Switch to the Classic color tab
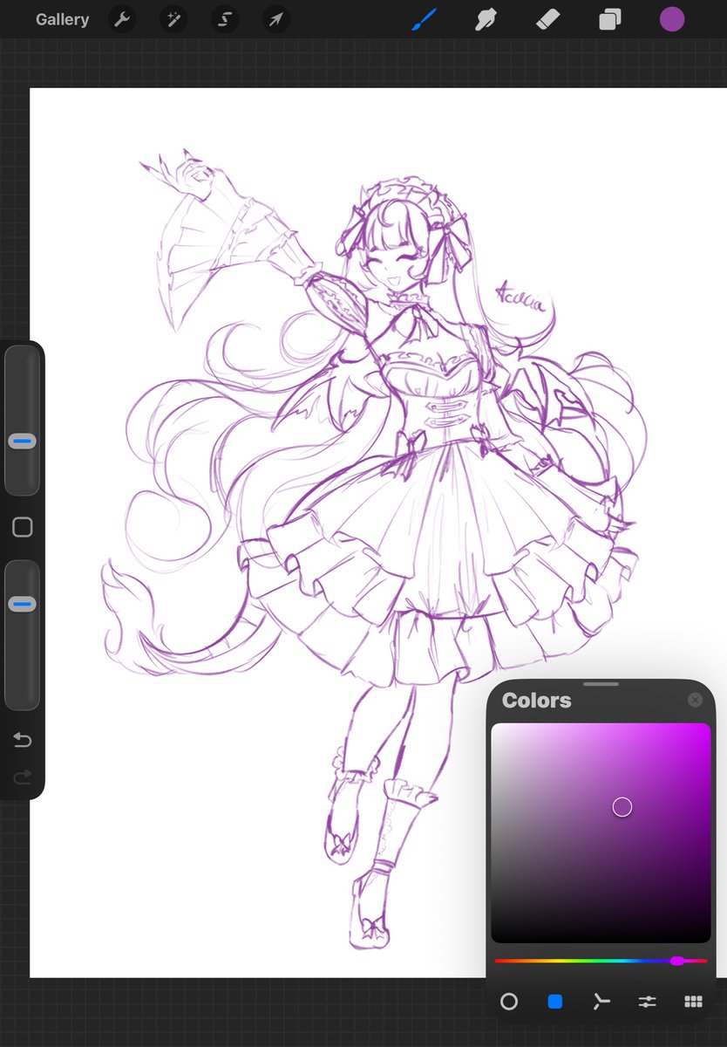 pyautogui.click(x=555, y=1002)
